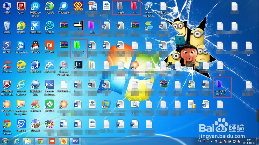Open 迈克菲防病毒 McAfee shortcut
The image size is (259, 145).
click(x=7, y=88)
